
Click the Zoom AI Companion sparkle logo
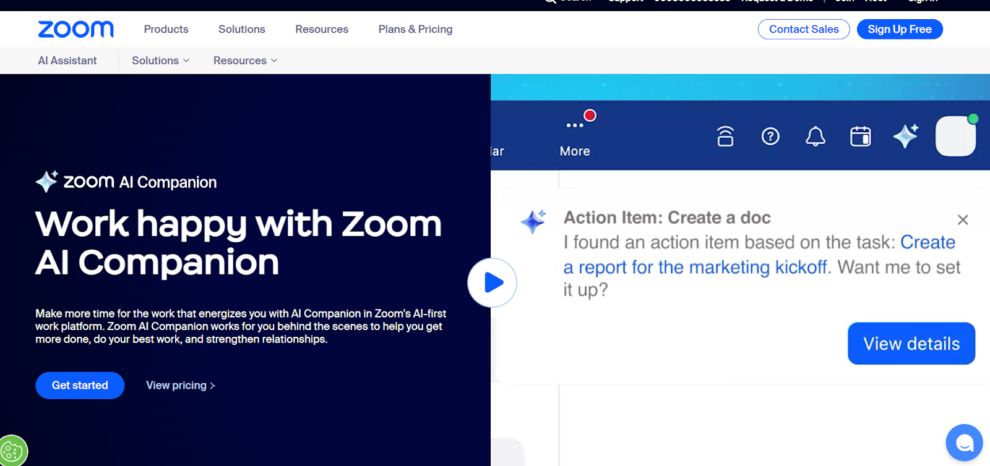click(x=47, y=181)
